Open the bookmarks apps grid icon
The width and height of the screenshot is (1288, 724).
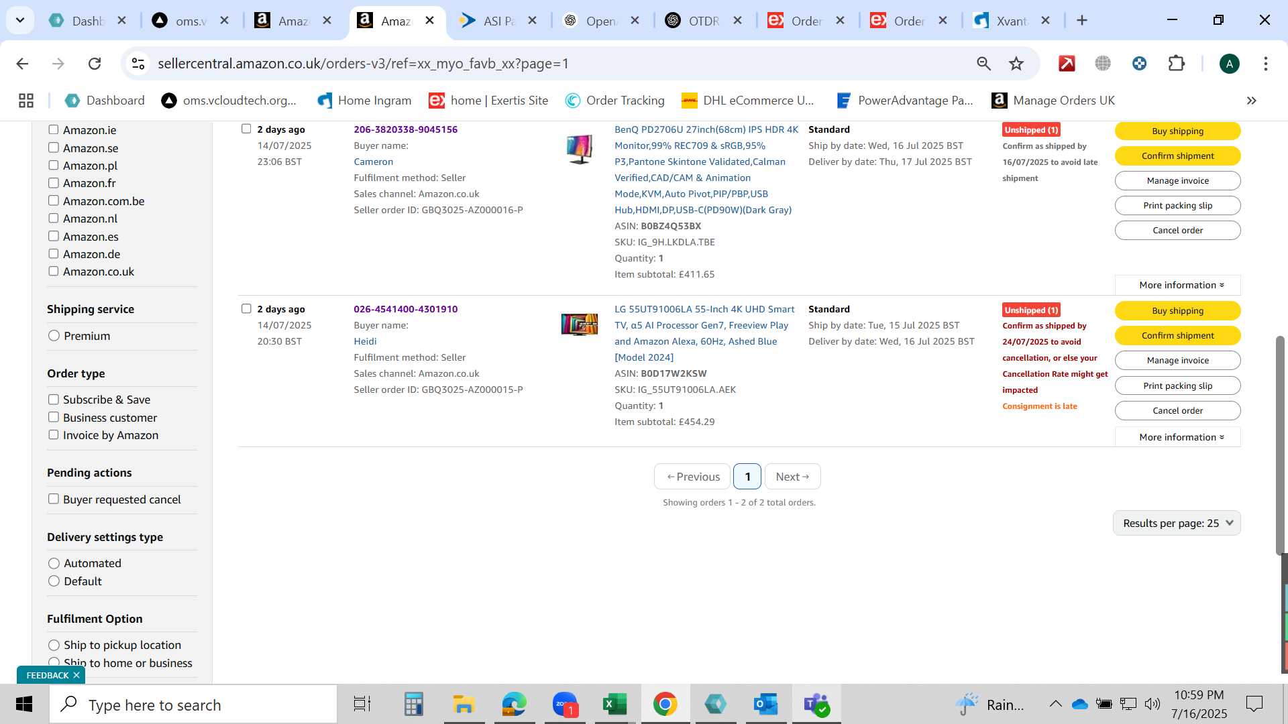(26, 101)
